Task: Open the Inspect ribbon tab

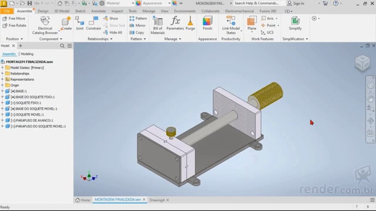Action: [117, 11]
